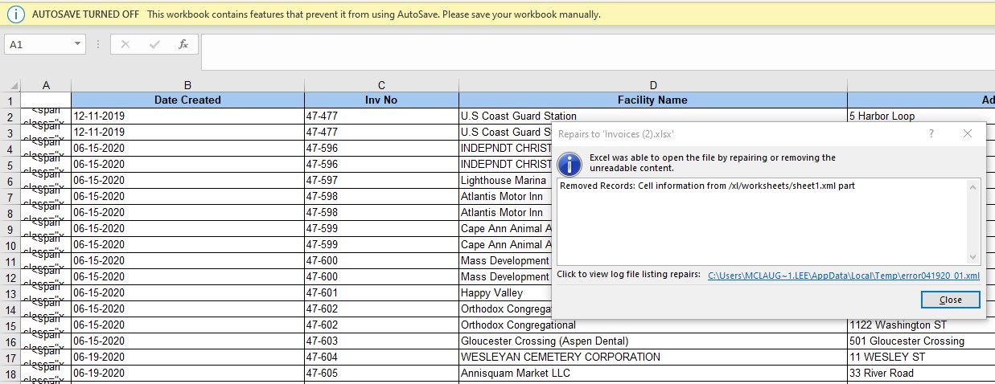Click address cell 33 River Road

click(x=921, y=374)
